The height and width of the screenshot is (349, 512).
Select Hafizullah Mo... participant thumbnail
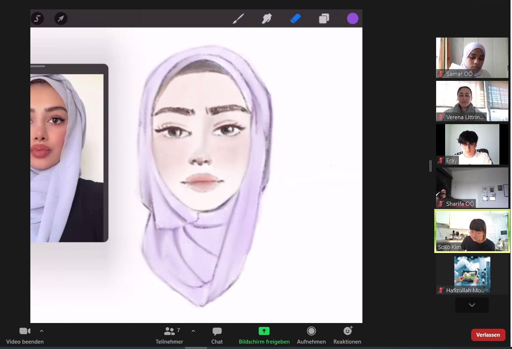click(x=472, y=274)
